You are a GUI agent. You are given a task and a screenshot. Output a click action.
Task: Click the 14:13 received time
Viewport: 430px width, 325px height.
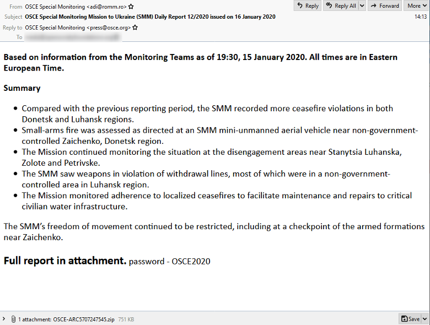click(x=421, y=17)
